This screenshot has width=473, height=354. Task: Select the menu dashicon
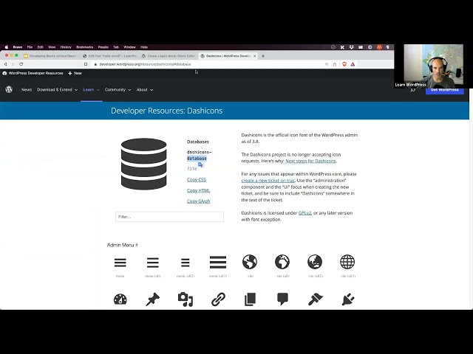120,263
